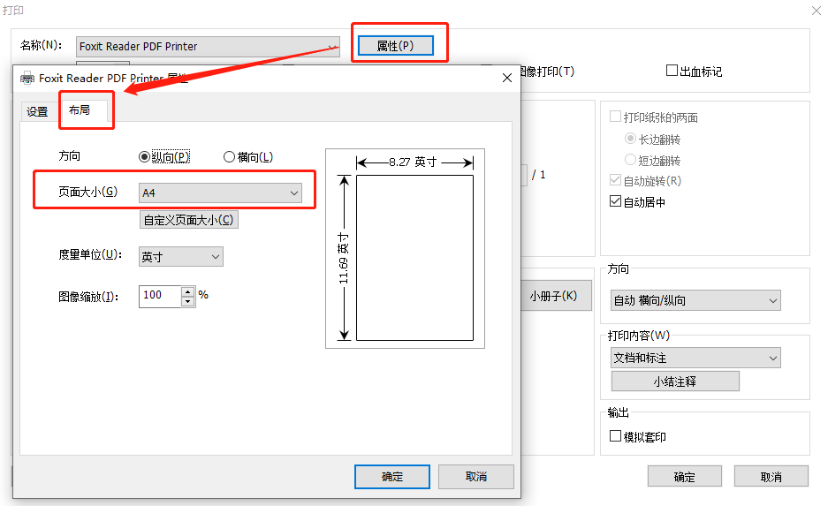Viewport: 828px width, 506px height.
Task: Click the 小册子(K) button
Action: 556,296
